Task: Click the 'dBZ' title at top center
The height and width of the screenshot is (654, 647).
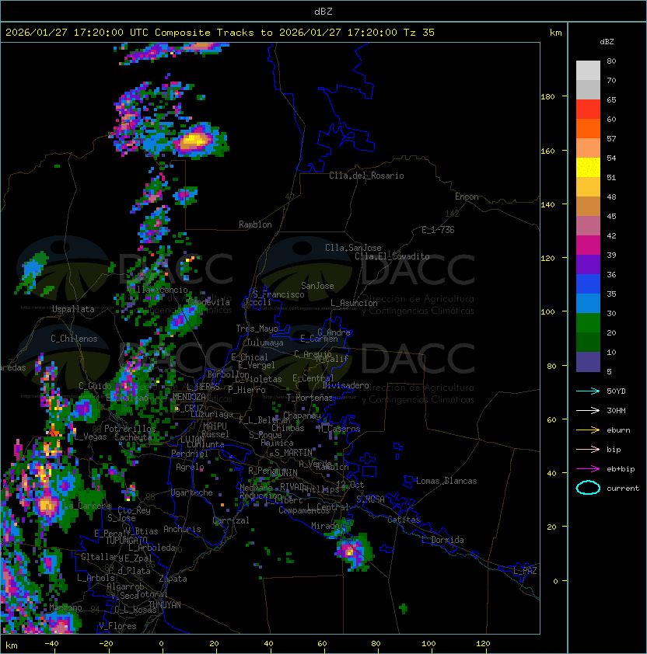Action: [x=323, y=11]
